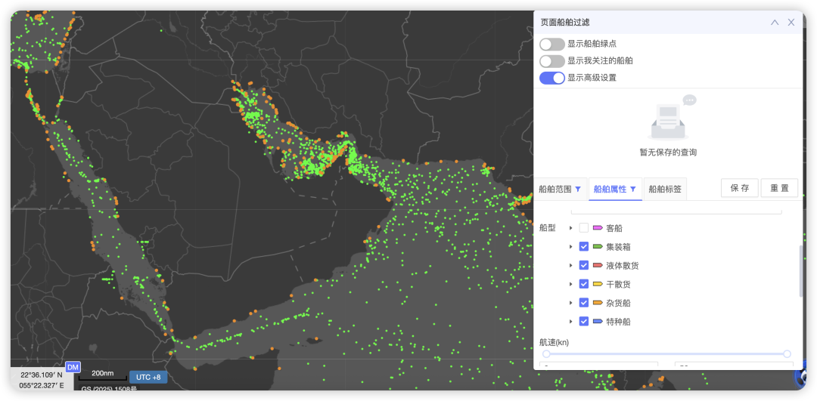Toggle 显示船舶绿点 switch

(x=552, y=45)
